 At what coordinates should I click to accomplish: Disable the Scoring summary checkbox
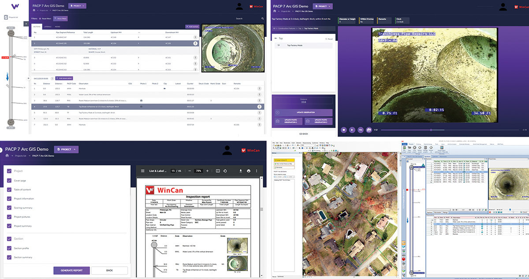pos(10,208)
